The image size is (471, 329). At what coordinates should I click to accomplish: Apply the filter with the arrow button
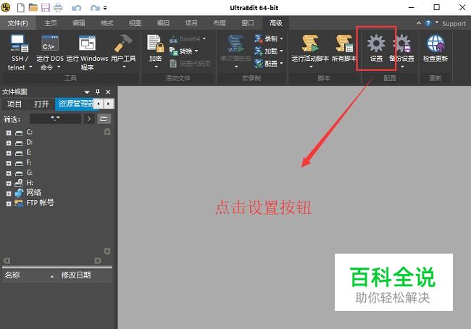coord(89,119)
